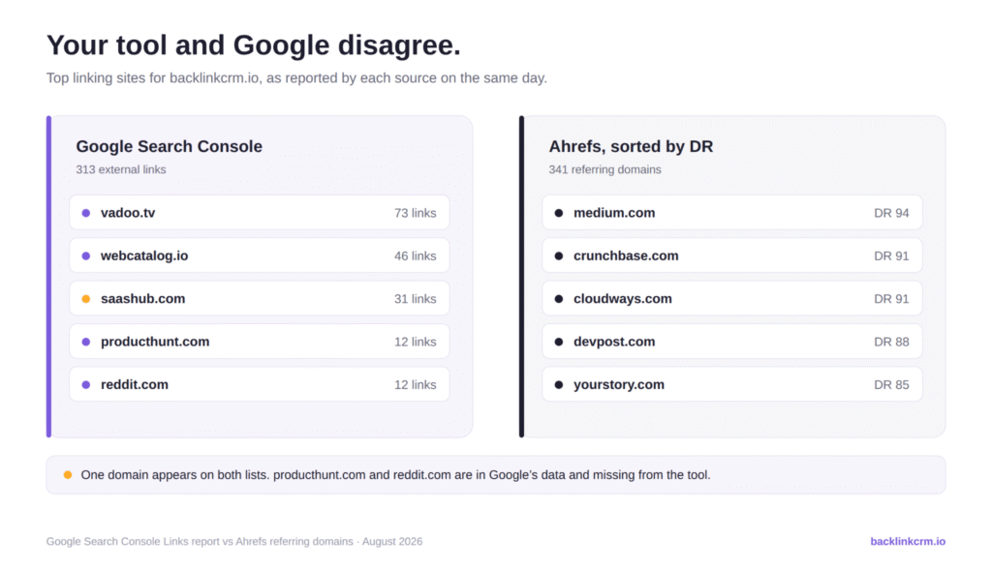The width and height of the screenshot is (992, 570).
Task: Select the cloudways.com row
Action: pyautogui.click(x=732, y=298)
